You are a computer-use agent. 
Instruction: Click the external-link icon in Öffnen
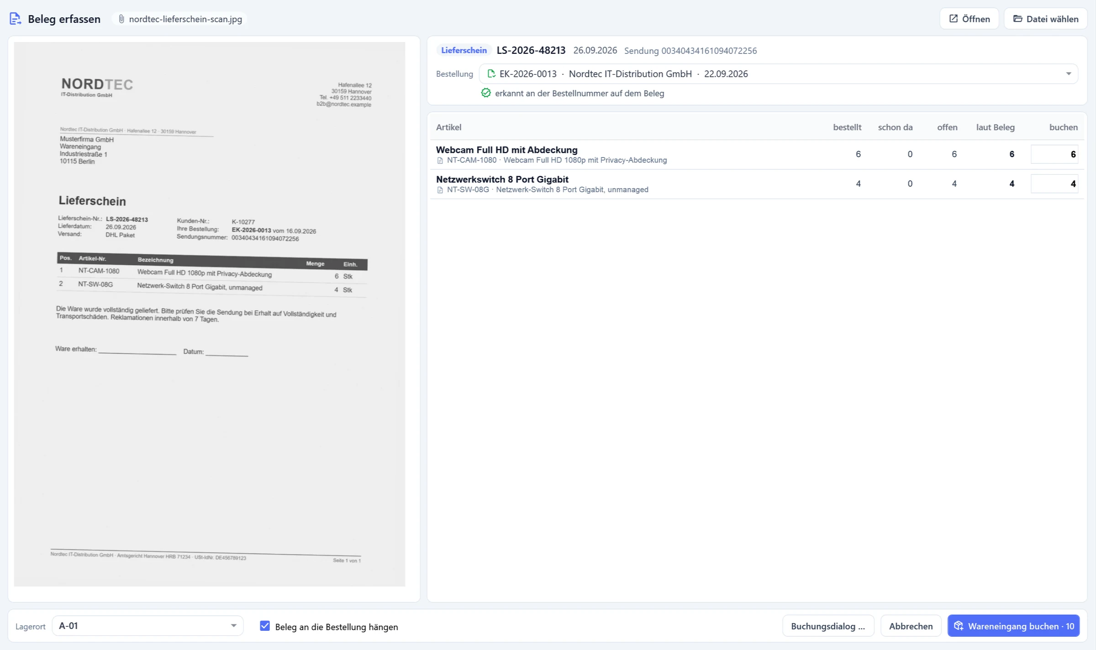(954, 19)
